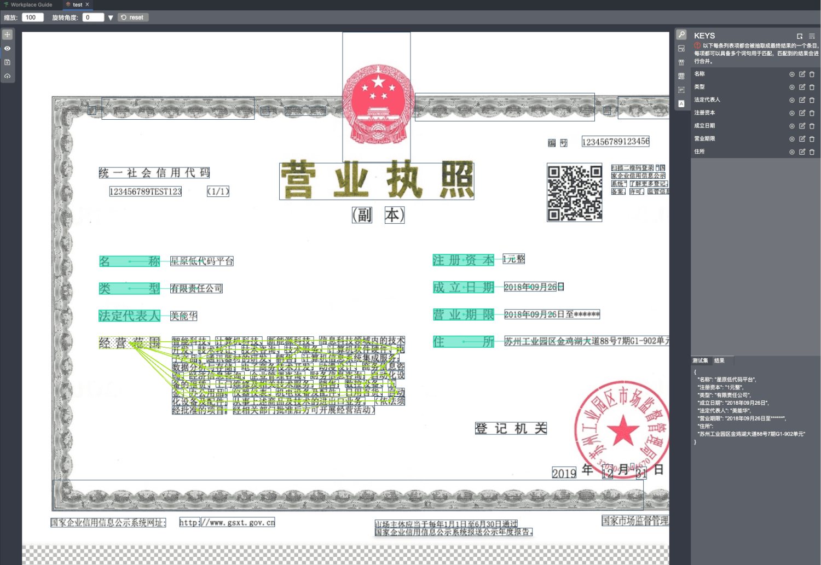This screenshot has width=821, height=565.
Task: Click the 有限责任公司 text box
Action: (196, 288)
